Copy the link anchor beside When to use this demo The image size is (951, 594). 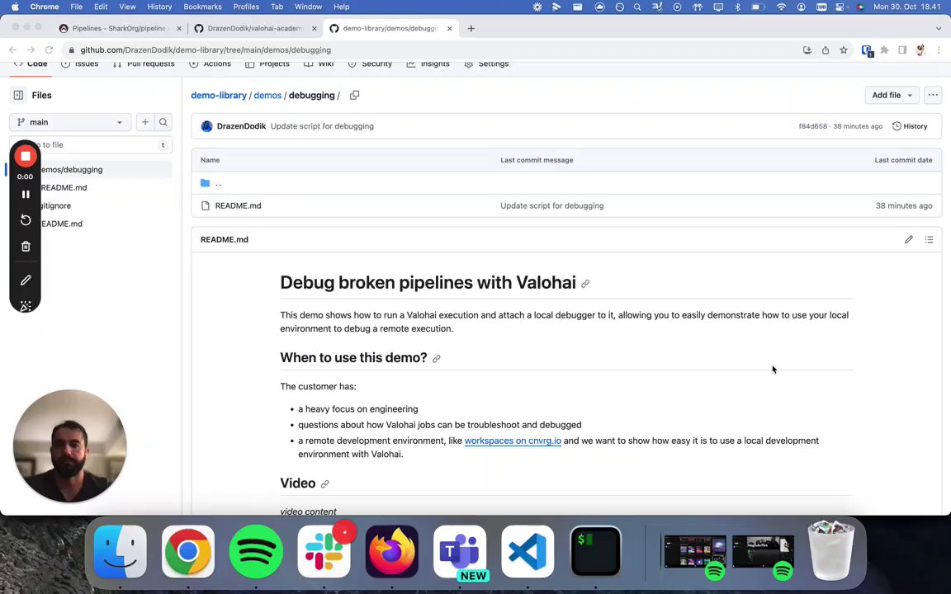436,359
